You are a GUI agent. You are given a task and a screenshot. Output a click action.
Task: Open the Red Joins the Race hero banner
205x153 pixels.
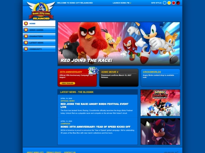coord(119,44)
